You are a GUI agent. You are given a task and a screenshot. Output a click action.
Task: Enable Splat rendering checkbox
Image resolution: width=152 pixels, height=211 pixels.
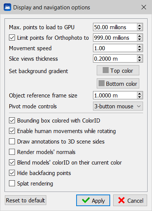click(12, 183)
